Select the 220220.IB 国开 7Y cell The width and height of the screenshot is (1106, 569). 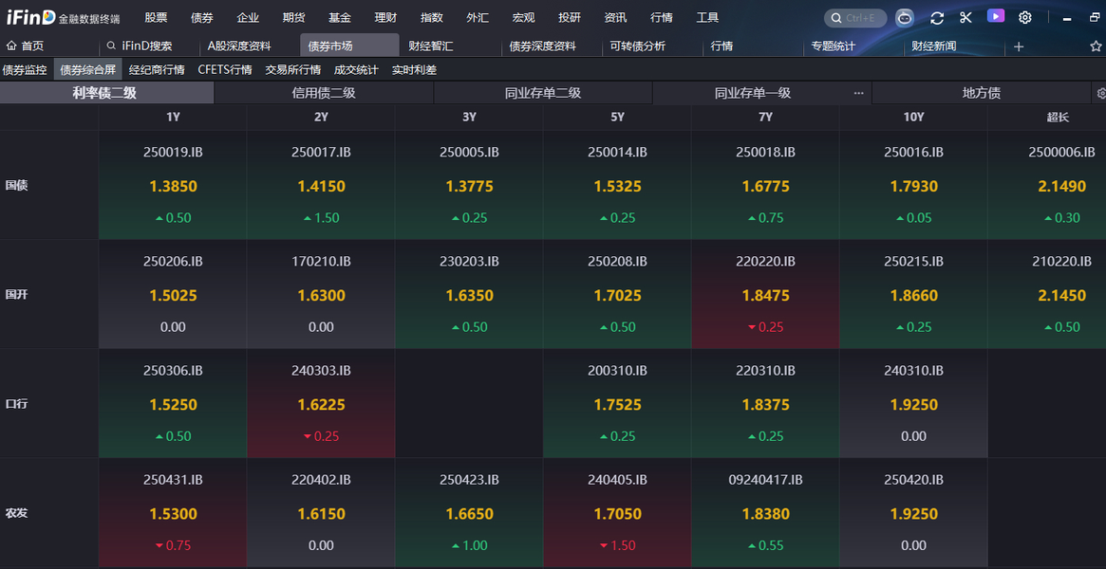(765, 294)
